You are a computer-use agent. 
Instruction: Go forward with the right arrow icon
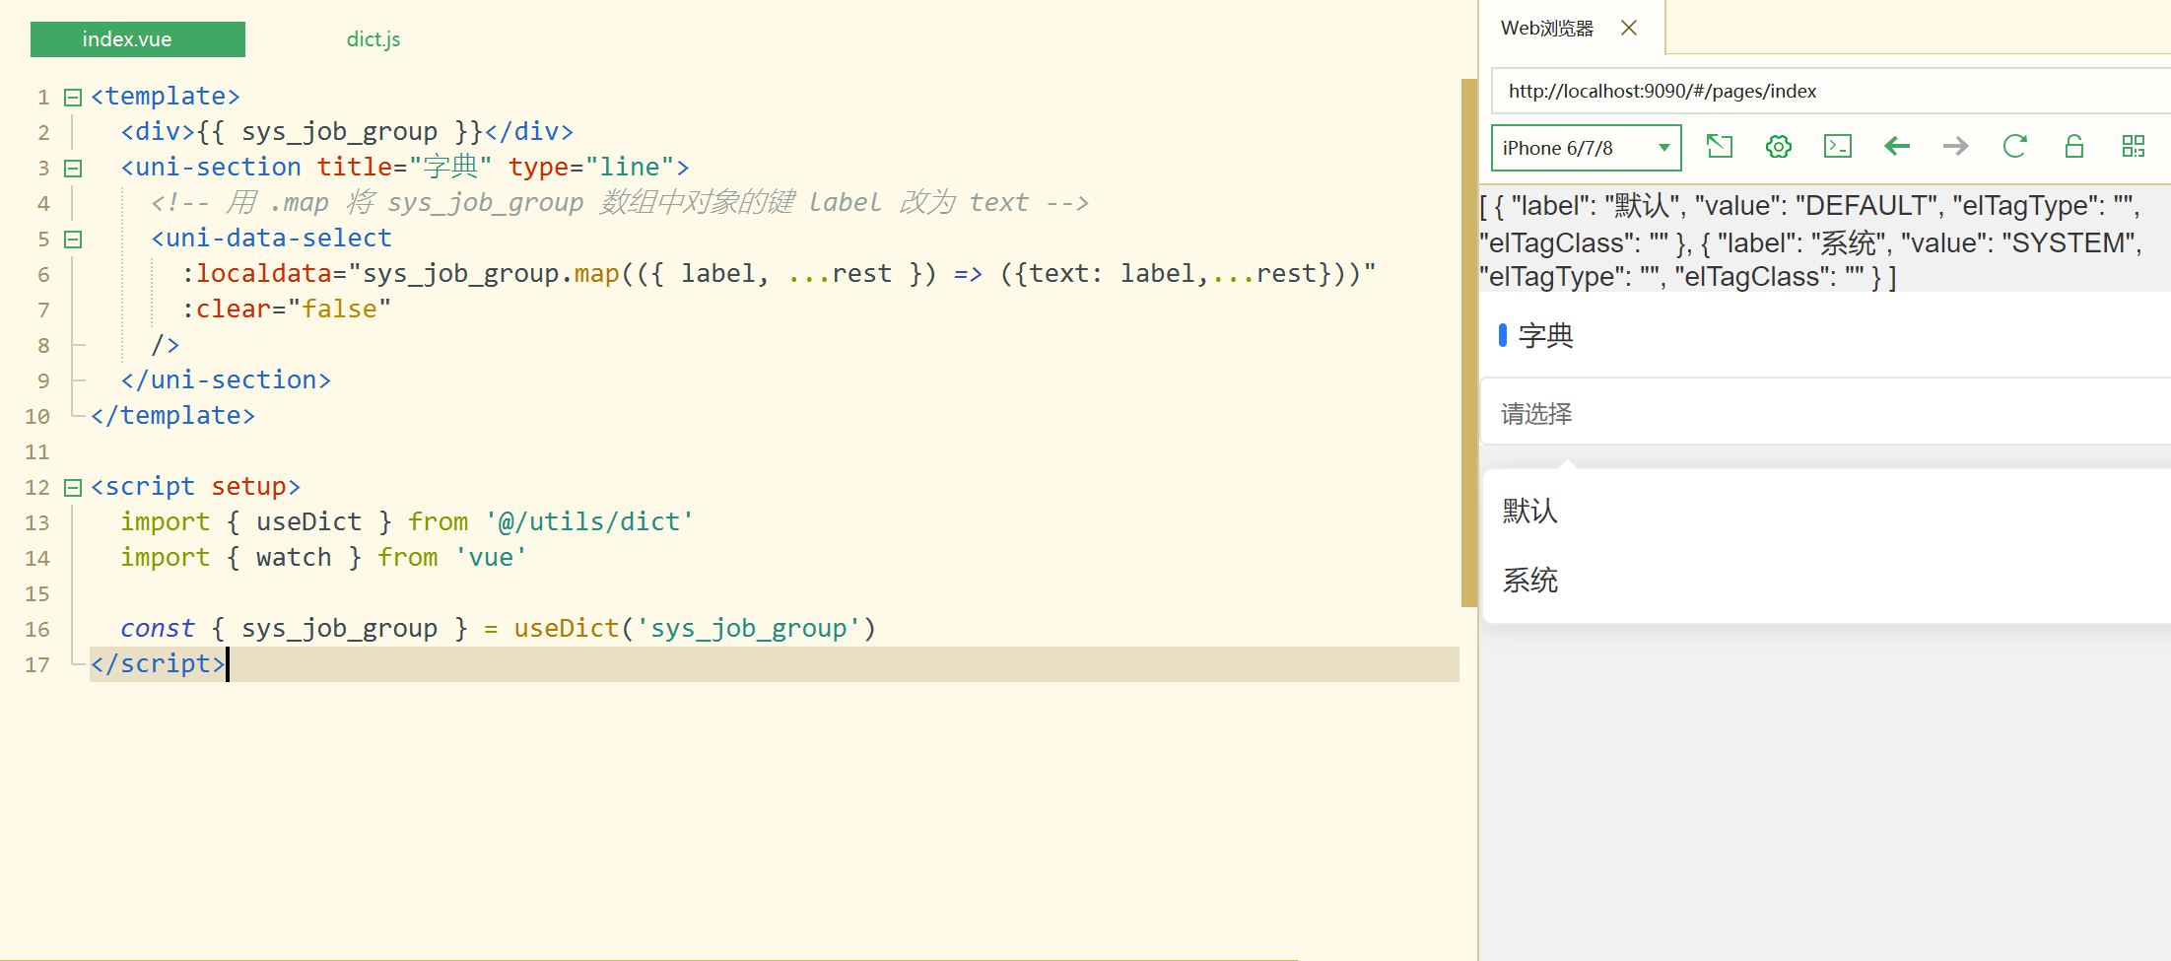click(1956, 147)
